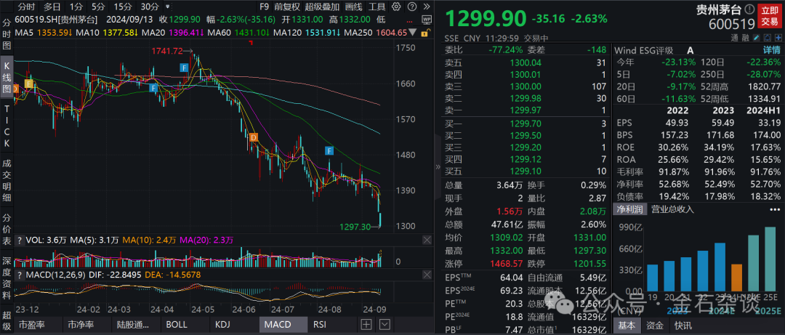
Task: Open the 基本 bottom tab
Action: (627, 325)
